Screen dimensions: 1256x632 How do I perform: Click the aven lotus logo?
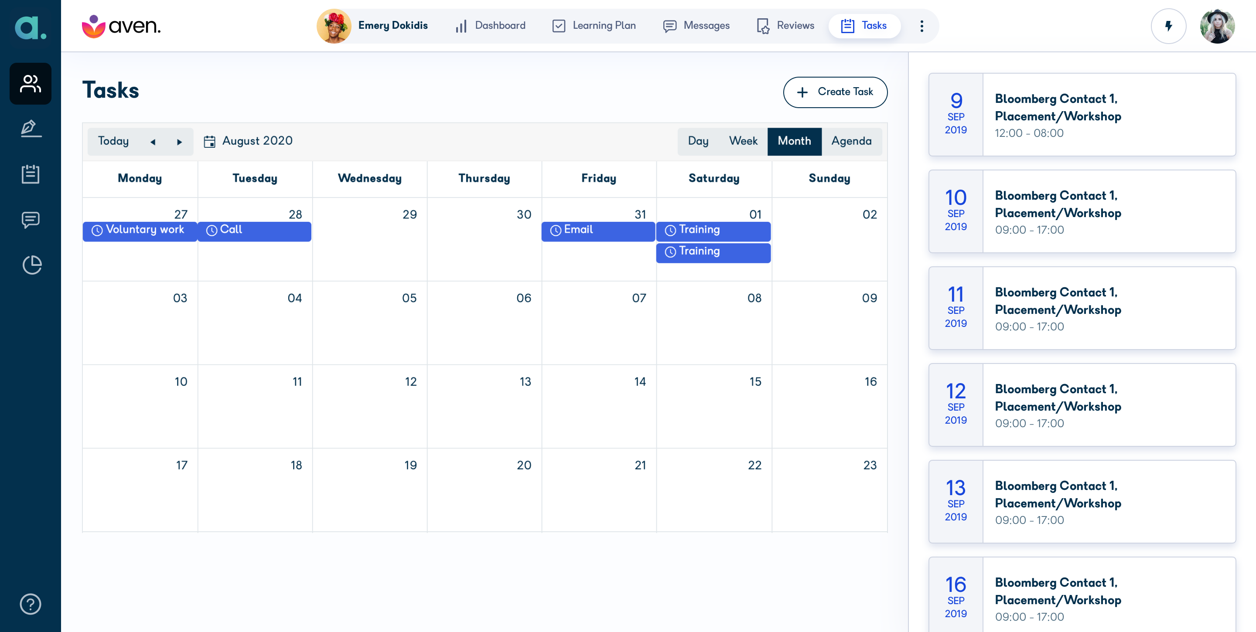[x=121, y=26]
